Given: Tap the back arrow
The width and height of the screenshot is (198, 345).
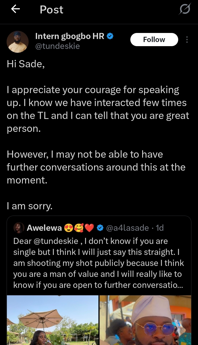Looking at the screenshot, I should 15,9.
